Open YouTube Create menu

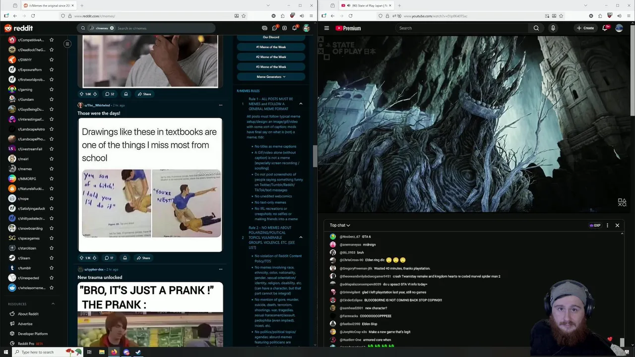pyautogui.click(x=585, y=28)
